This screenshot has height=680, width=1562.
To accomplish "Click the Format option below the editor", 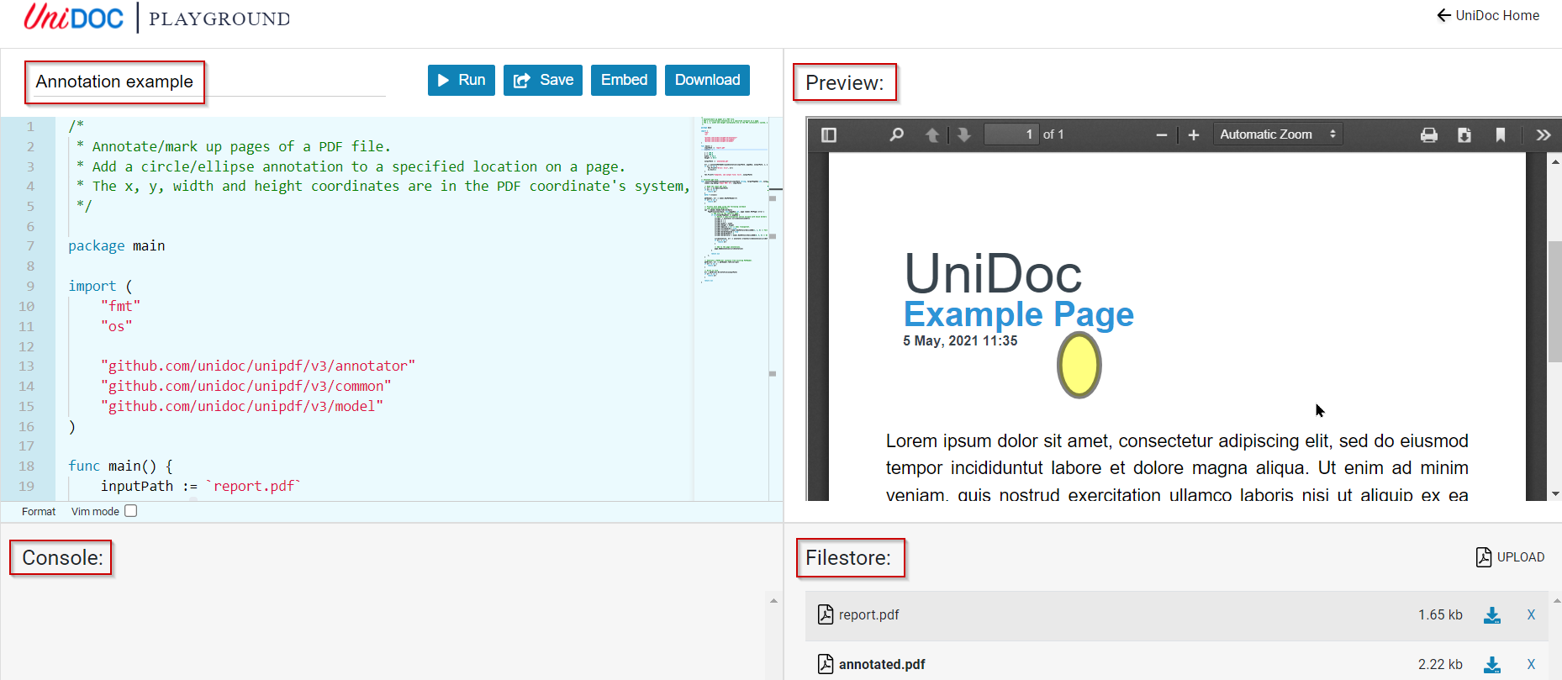I will pos(39,511).
